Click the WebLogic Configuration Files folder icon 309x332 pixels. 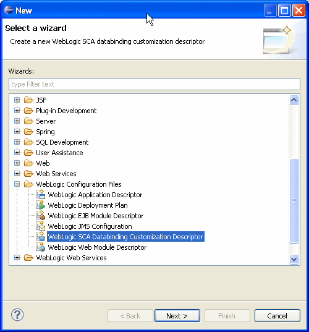(x=28, y=184)
